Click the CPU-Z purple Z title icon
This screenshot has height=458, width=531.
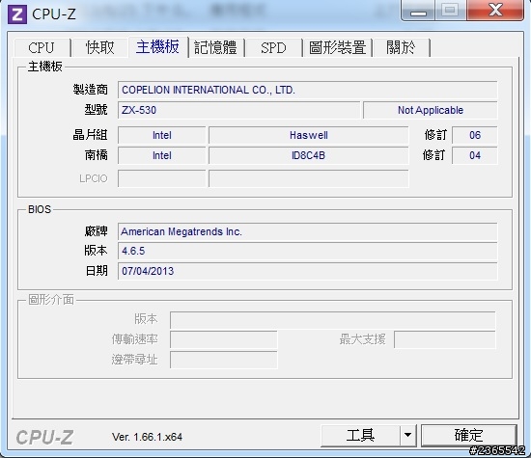[17, 14]
